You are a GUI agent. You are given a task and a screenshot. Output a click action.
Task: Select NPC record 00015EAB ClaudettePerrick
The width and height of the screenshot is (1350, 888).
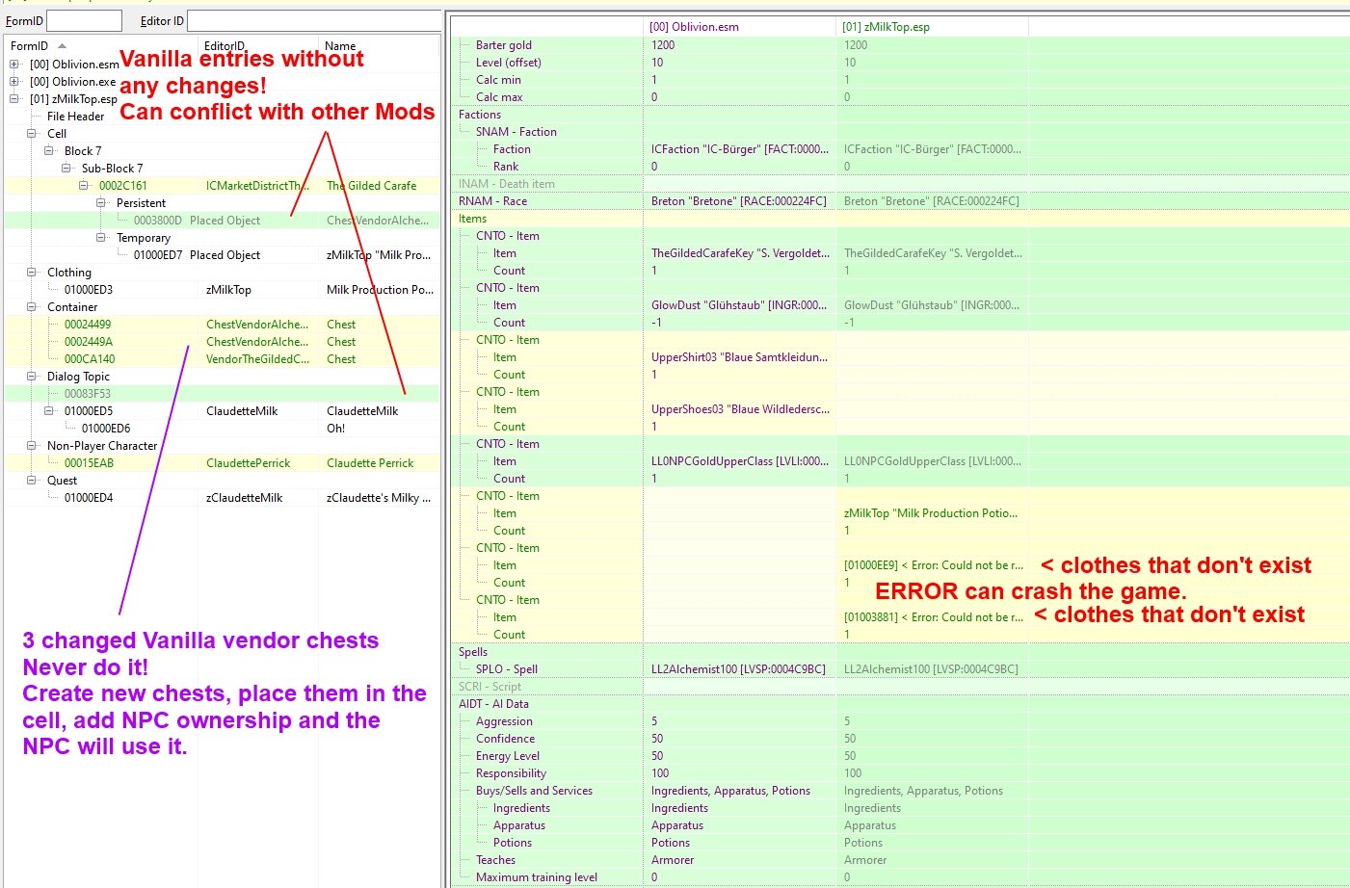coord(222,463)
